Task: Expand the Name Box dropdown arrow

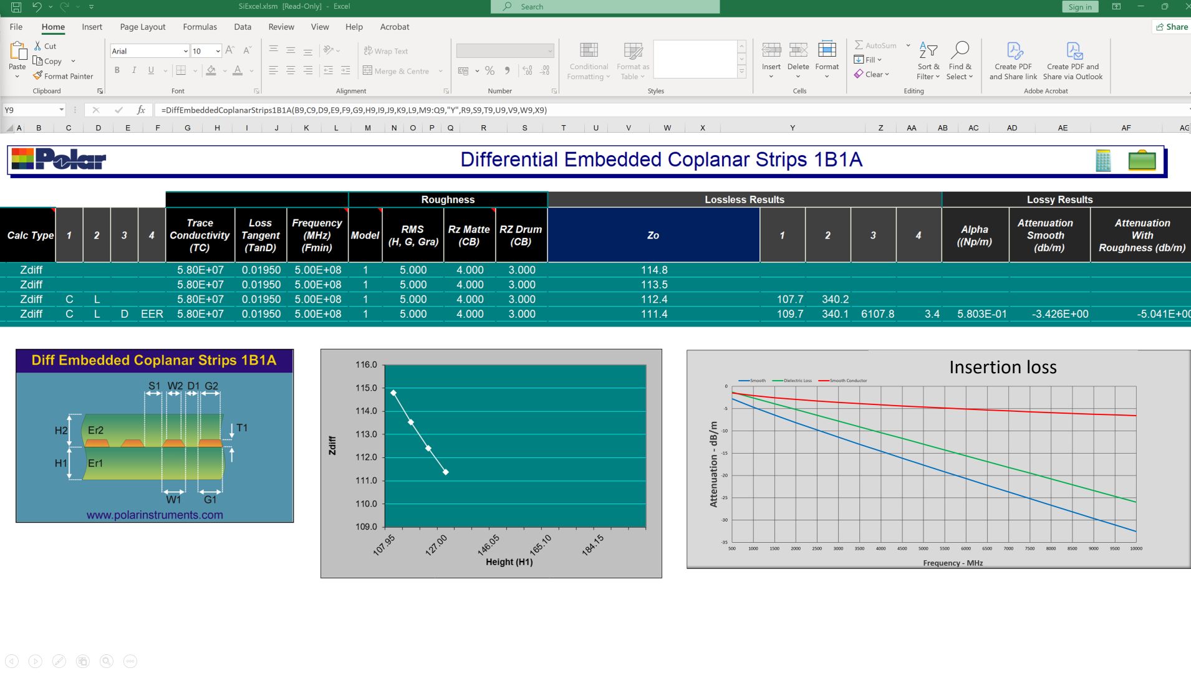Action: [x=61, y=110]
